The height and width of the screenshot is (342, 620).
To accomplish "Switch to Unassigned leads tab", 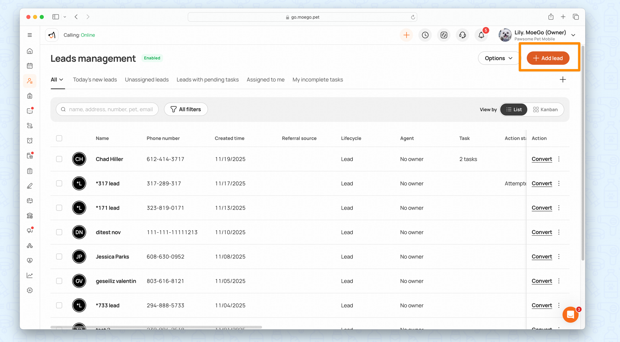I will pos(147,80).
